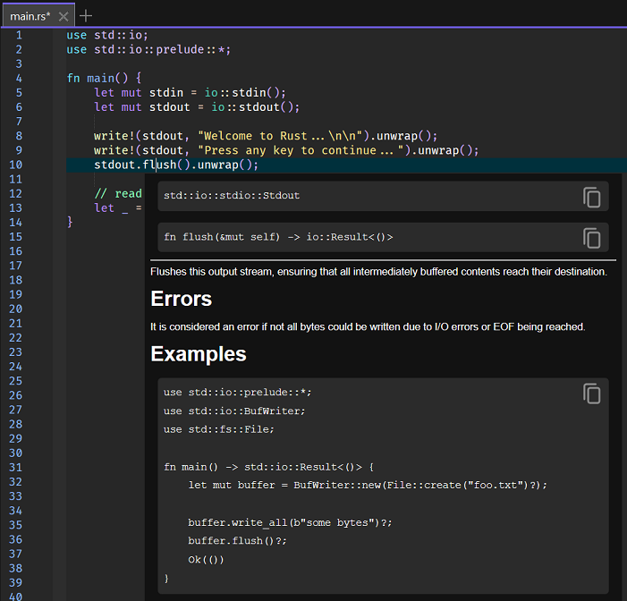627x601 pixels.
Task: Click 'std::io::stdio::Stdout' text in tooltip
Action: point(232,196)
